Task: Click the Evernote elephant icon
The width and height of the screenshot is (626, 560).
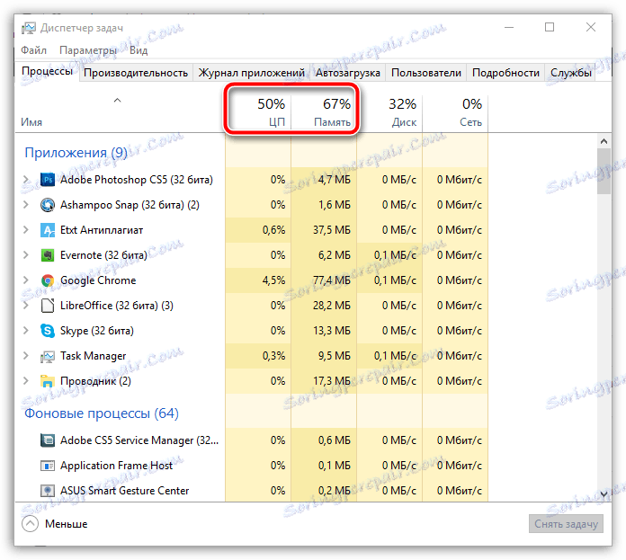Action: 48,255
